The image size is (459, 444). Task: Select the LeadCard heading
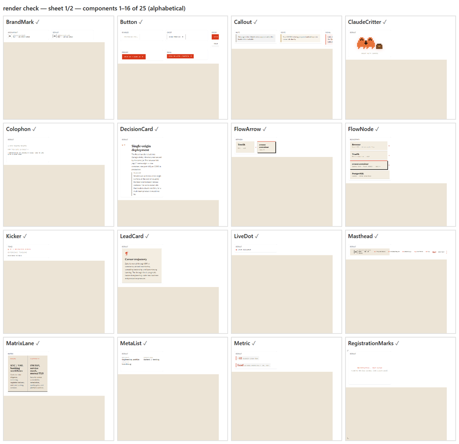132,236
